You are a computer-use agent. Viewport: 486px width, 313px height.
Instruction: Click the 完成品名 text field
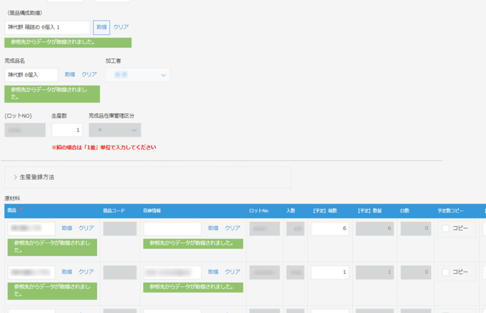click(31, 75)
